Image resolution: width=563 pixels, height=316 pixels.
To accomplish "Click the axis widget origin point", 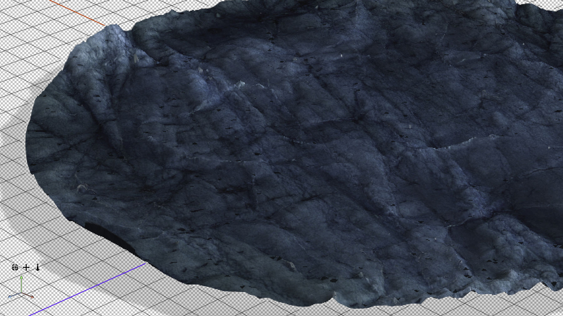I will tap(21, 293).
